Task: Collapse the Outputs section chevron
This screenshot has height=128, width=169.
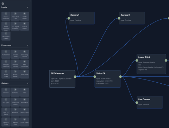Action: [28, 83]
